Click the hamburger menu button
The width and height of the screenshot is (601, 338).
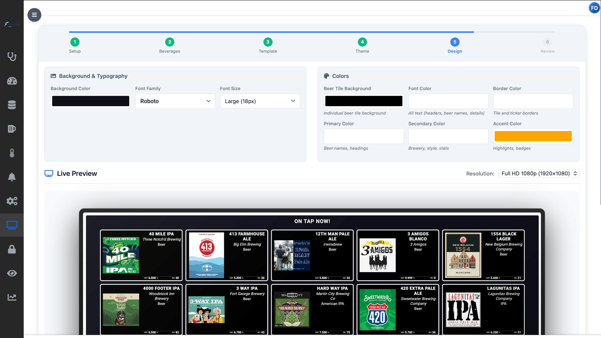[x=34, y=15]
